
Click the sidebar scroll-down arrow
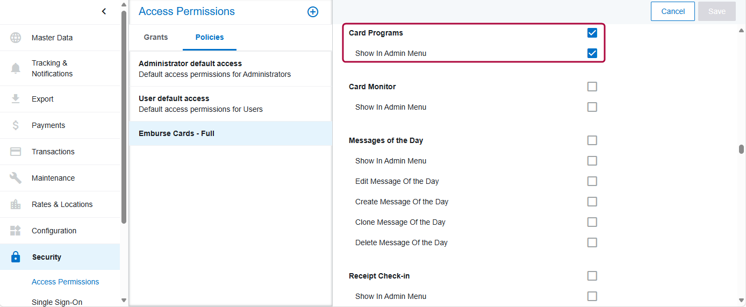point(124,301)
